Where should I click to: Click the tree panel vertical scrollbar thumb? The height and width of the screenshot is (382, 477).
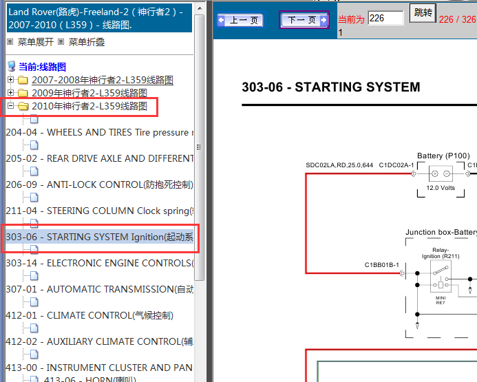199,147
